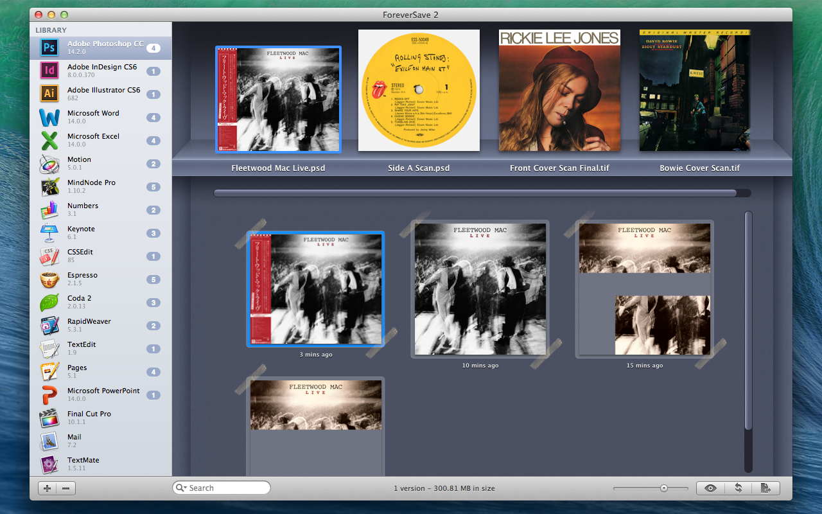Click the Espresso count badge 5
The width and height of the screenshot is (822, 514).
point(153,279)
